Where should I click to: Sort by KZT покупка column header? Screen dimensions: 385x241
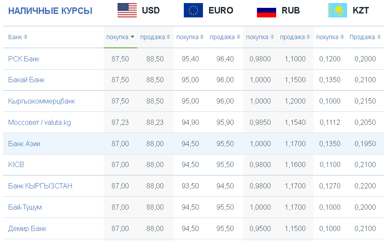tap(327, 37)
